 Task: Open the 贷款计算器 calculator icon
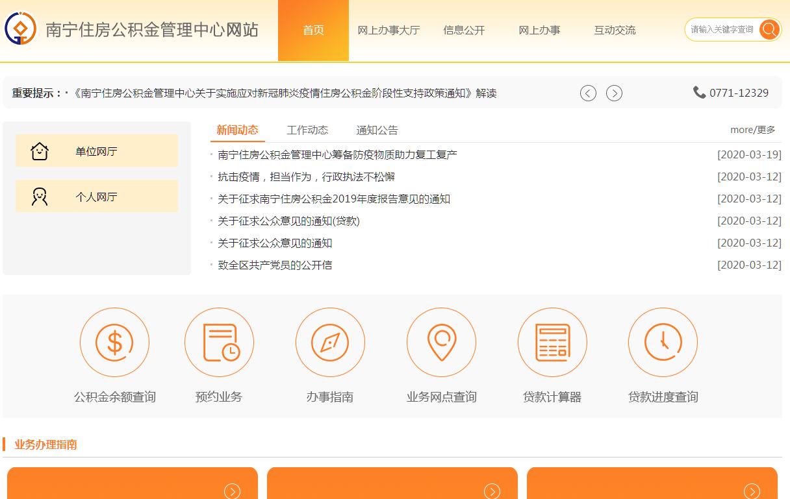click(x=552, y=342)
